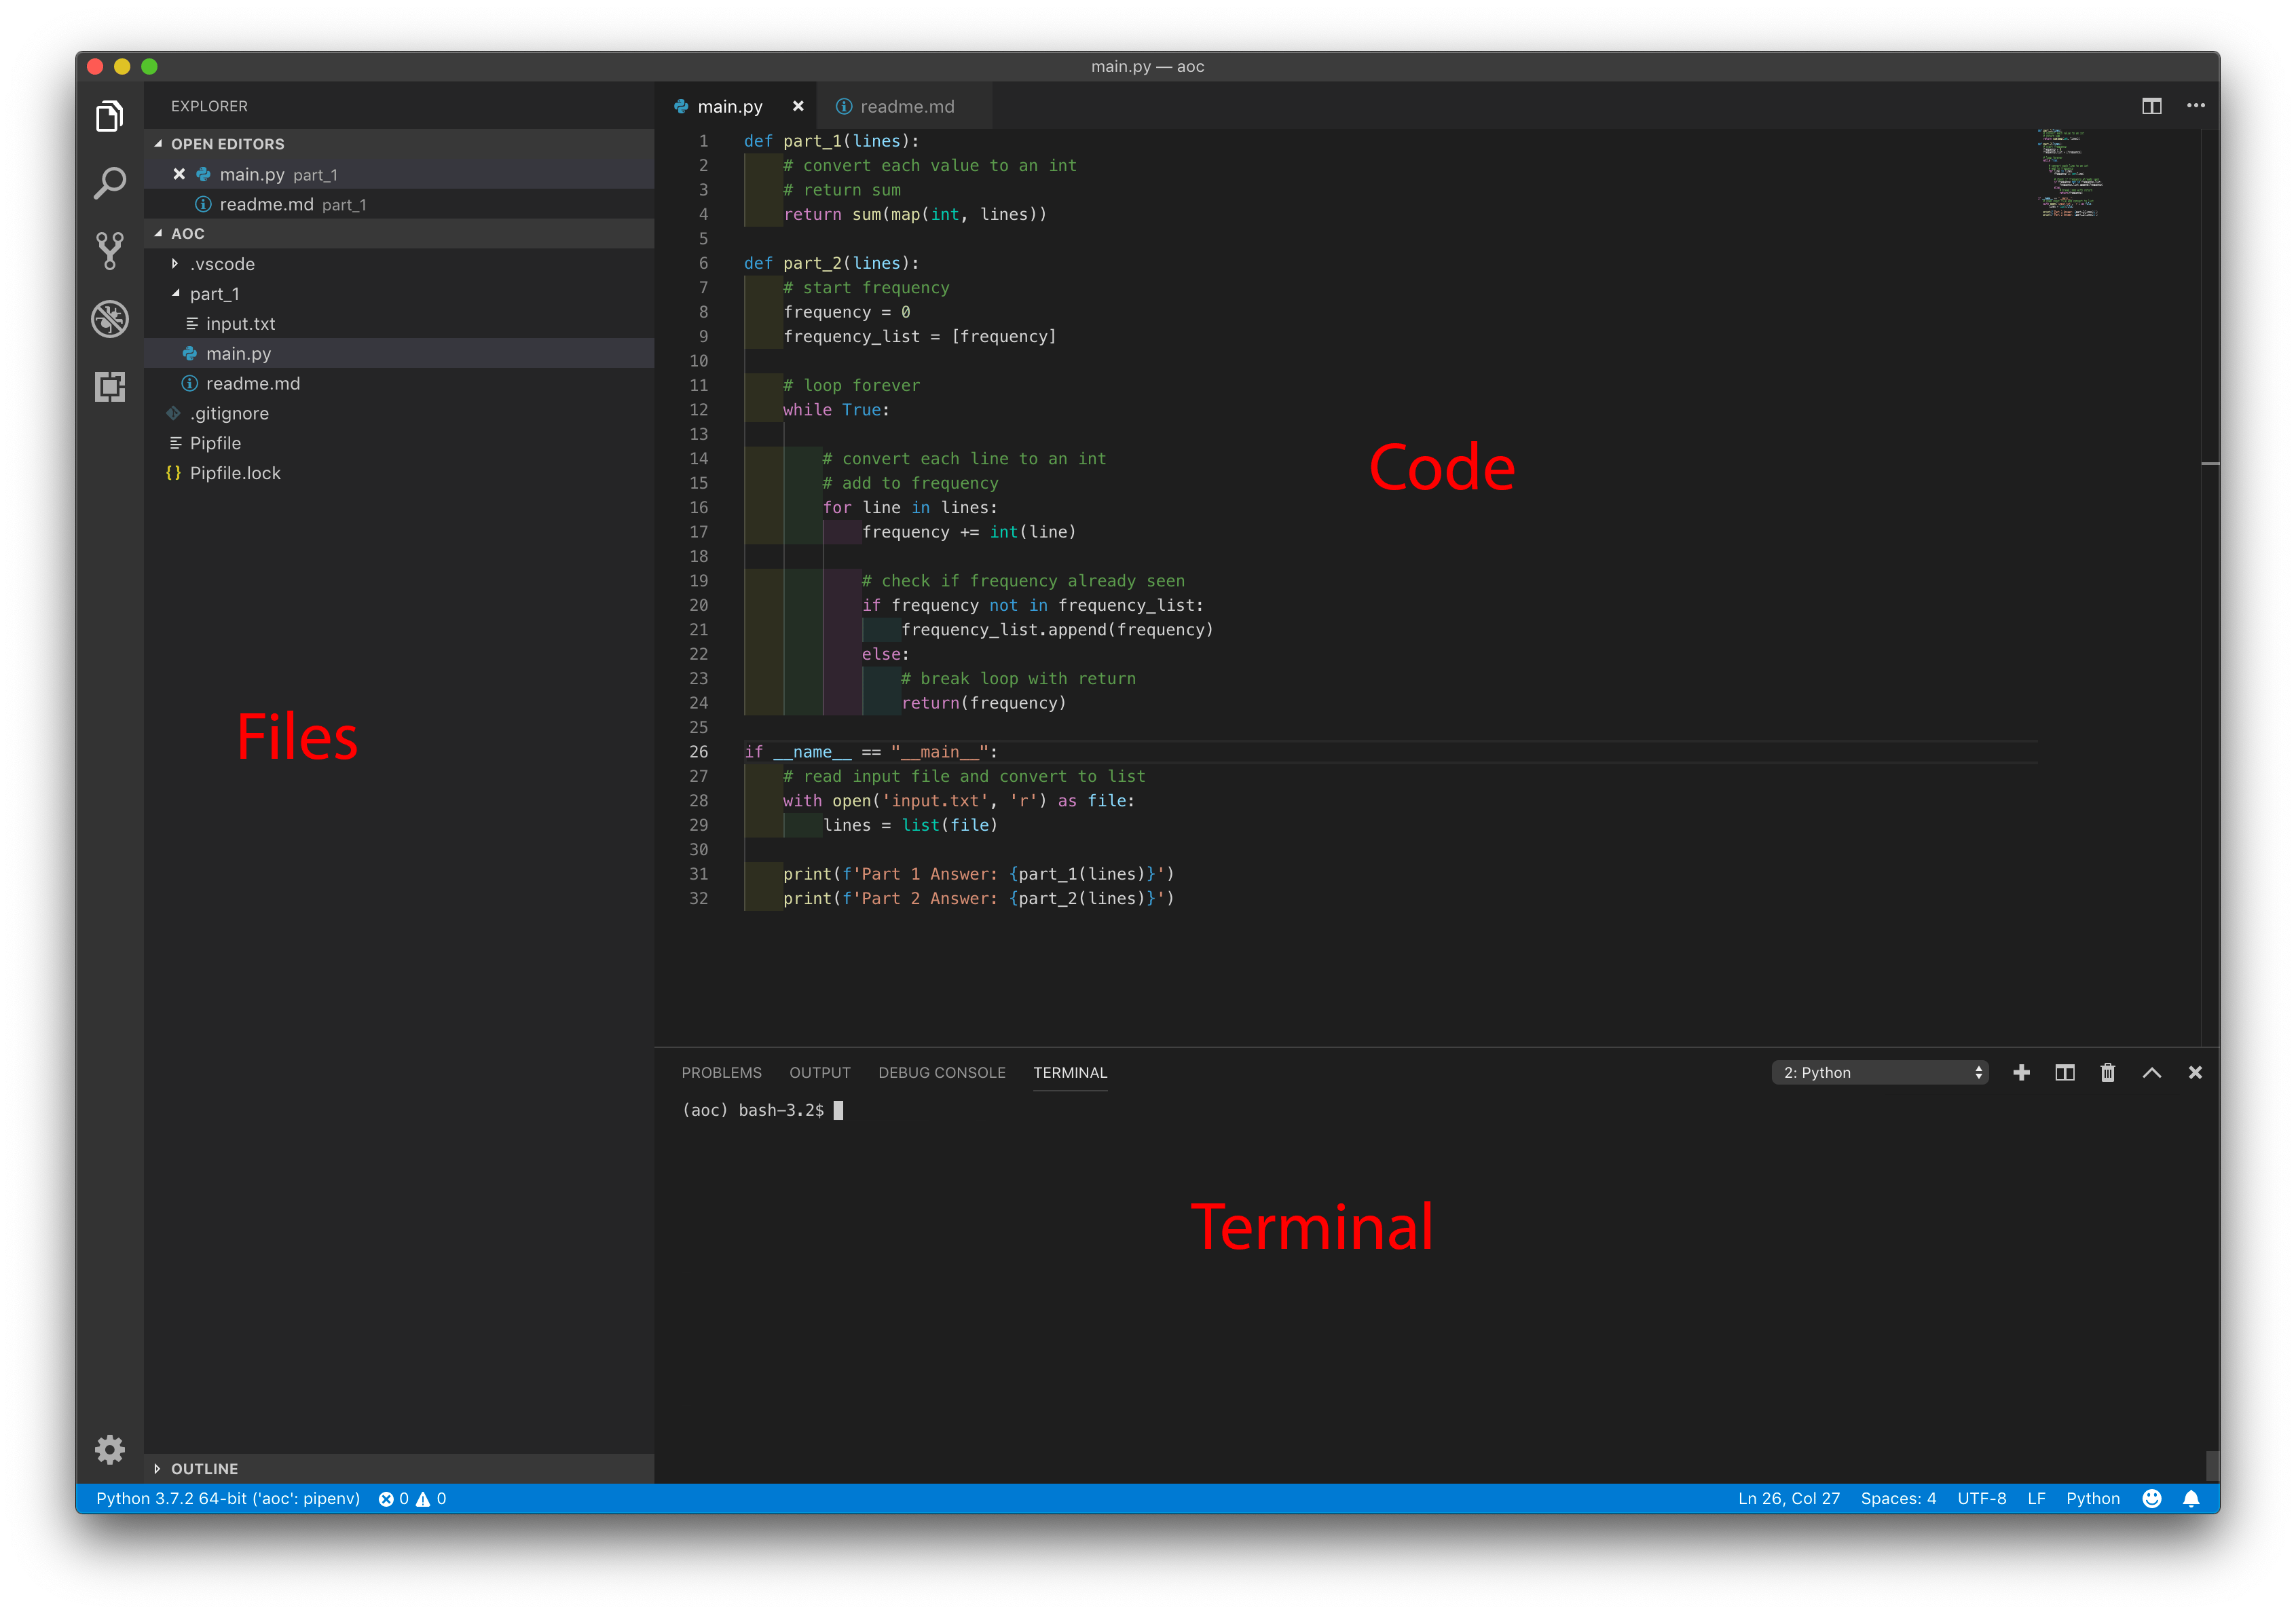The image size is (2296, 1614).
Task: Collapse the AOC folder section
Action: tap(400, 233)
